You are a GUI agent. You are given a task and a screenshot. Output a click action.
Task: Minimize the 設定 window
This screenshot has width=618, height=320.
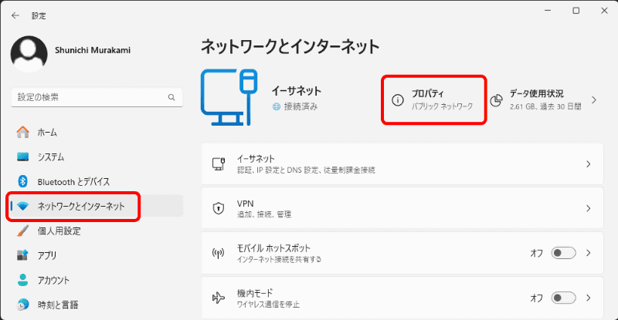click(x=548, y=11)
